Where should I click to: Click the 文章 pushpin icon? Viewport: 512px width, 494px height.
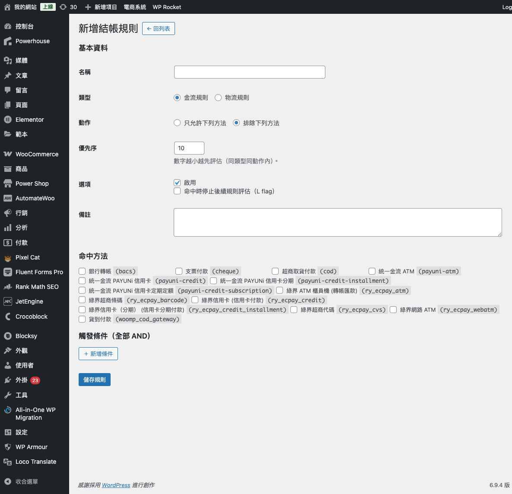click(x=8, y=76)
